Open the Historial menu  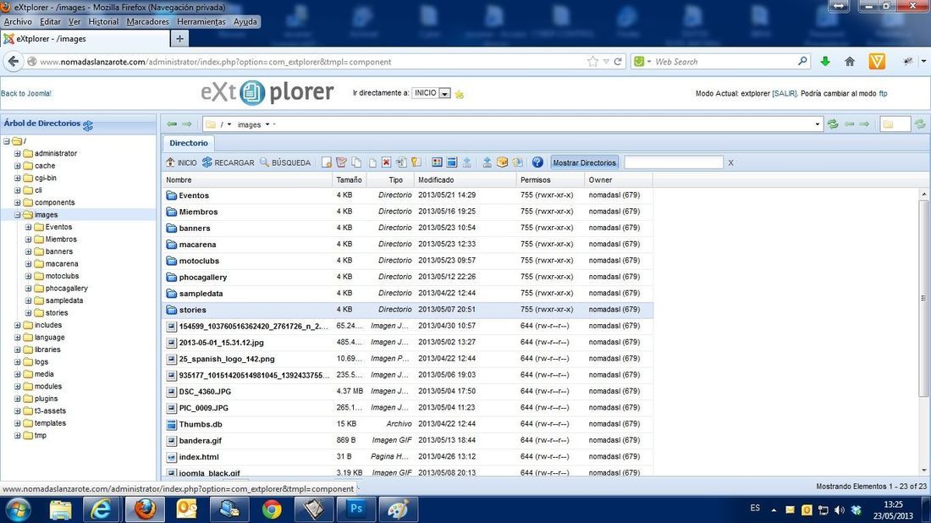click(x=103, y=22)
